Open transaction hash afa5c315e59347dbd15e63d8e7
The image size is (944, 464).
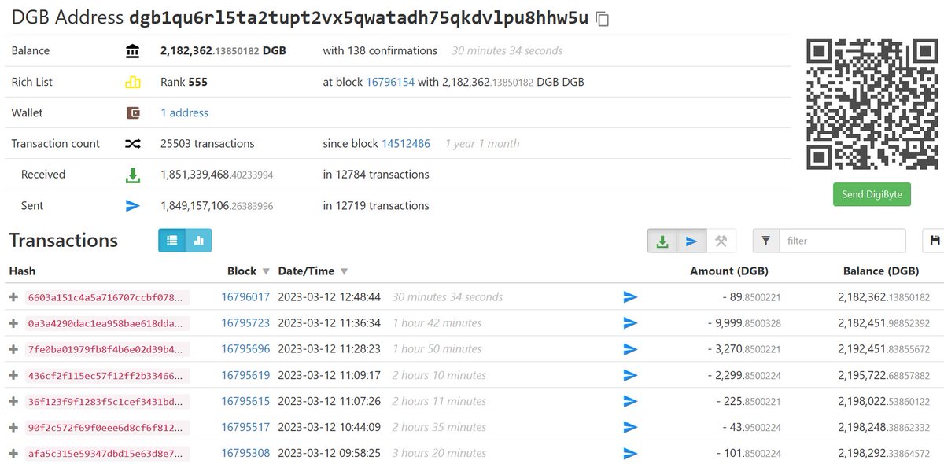[x=107, y=453]
